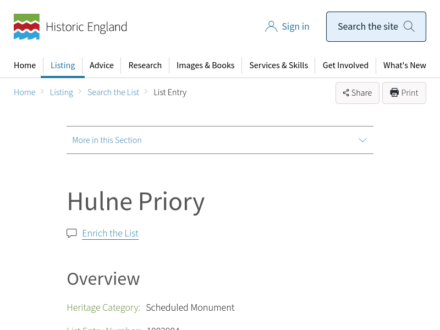Click the speech bubble comment icon
This screenshot has height=330, width=440.
pyautogui.click(x=71, y=233)
